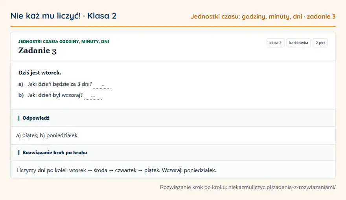
Task: Click the 'klasa 2' tag
Action: click(x=275, y=43)
